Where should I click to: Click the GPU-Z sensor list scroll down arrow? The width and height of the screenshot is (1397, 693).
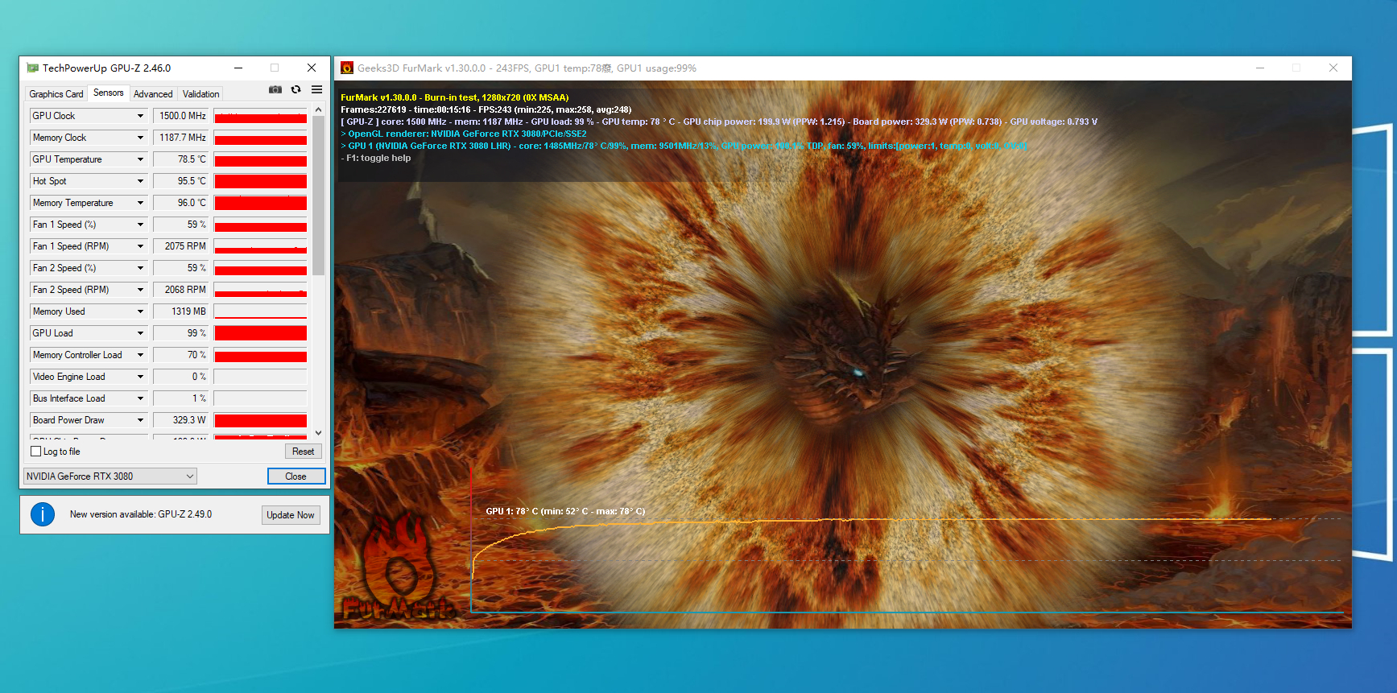[318, 433]
